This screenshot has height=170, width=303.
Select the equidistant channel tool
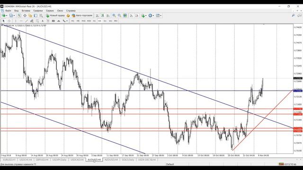click(x=32, y=21)
